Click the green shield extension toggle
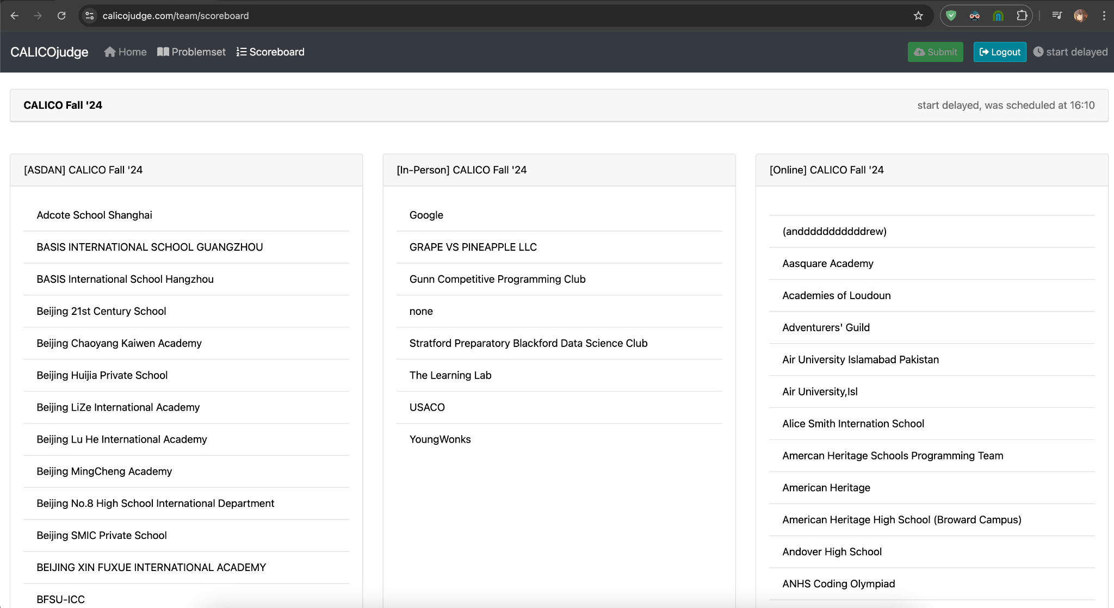 coord(951,16)
